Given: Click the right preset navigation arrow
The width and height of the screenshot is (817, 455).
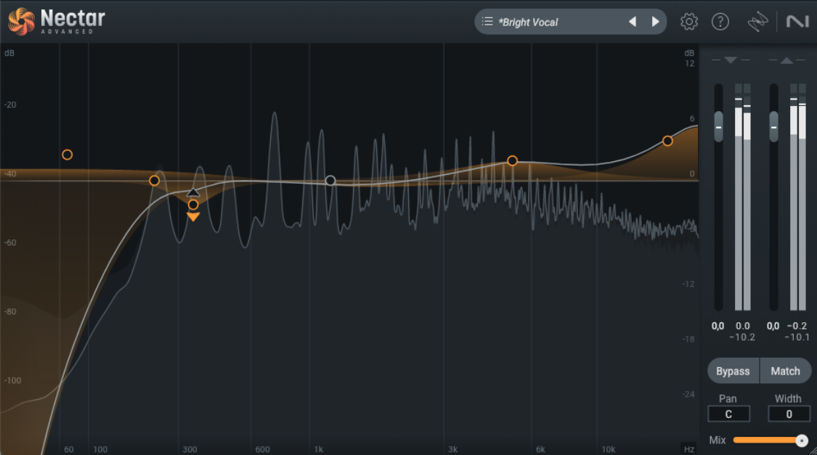Looking at the screenshot, I should [654, 21].
